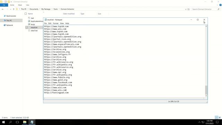Go back in File Explorer navigation

3,9
